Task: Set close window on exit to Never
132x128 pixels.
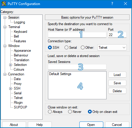Action: click(70, 112)
